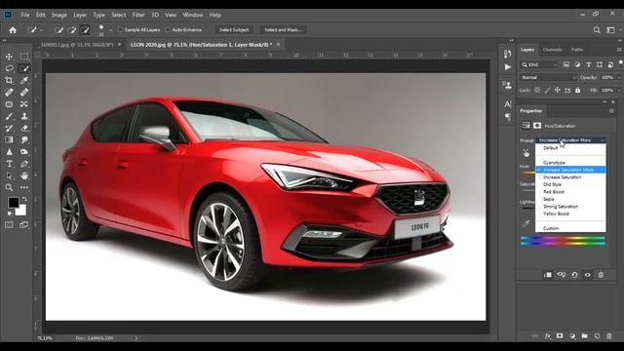Toggle lock position icon

(558, 91)
